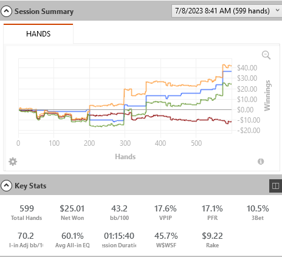Viewport: 282px width, 257px height.
Task: Click the graph zoom magnifier icon
Action: (266, 55)
